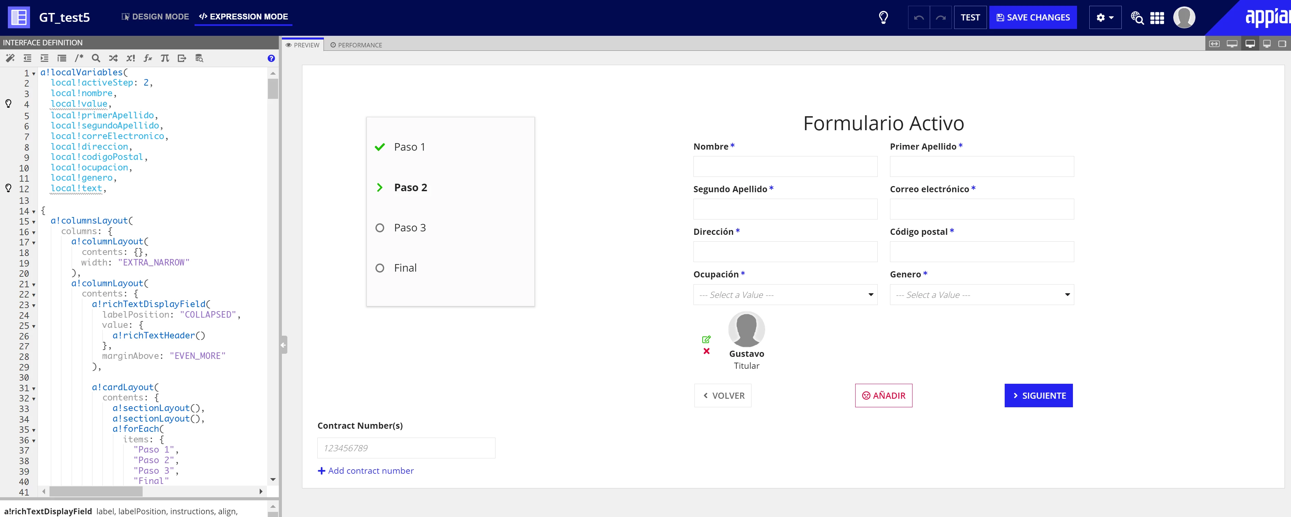Screen dimensions: 1291x517
Task: Switch to Expression Mode
Action: coord(244,16)
